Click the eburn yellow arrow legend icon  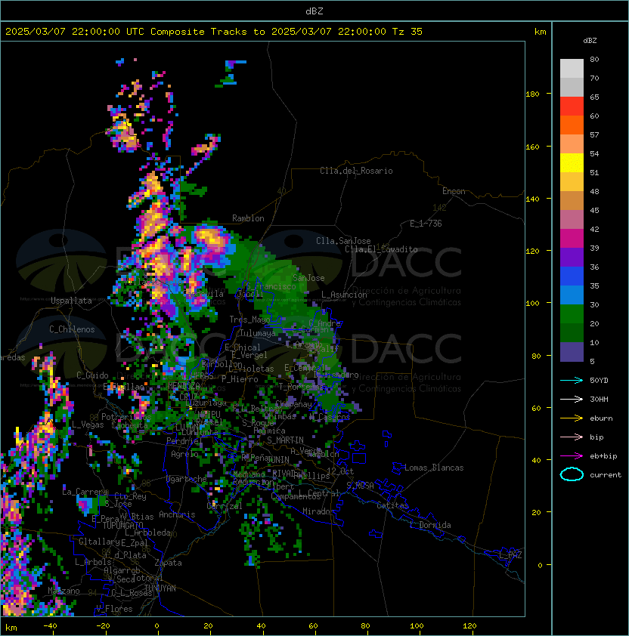[x=572, y=418]
